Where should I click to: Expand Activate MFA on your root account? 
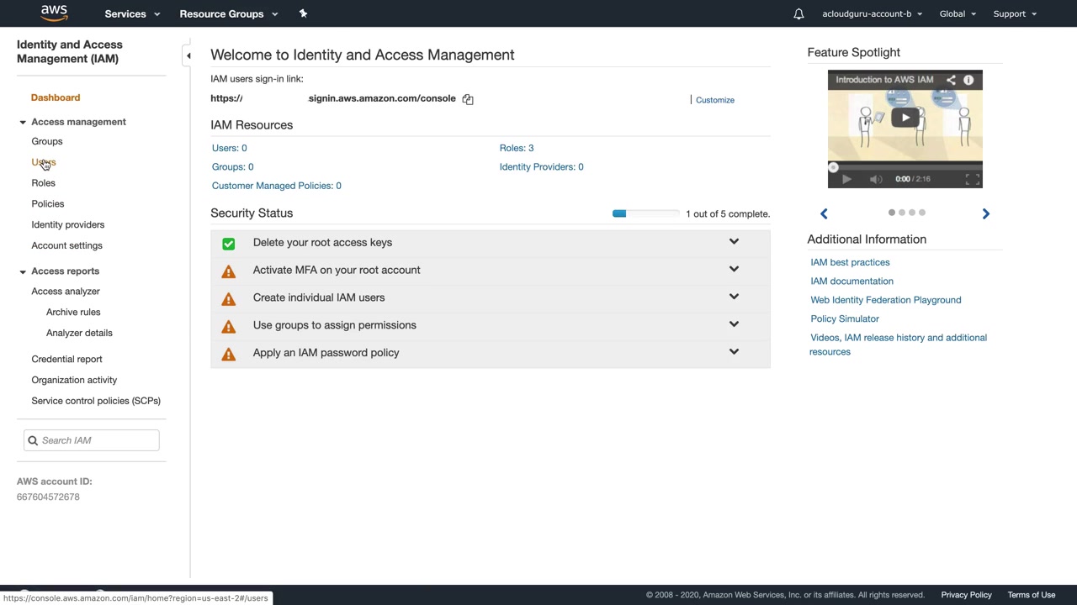(734, 270)
